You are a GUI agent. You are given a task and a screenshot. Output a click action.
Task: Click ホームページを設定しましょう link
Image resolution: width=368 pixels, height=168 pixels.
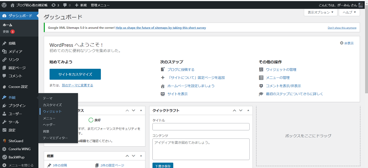[x=191, y=86]
